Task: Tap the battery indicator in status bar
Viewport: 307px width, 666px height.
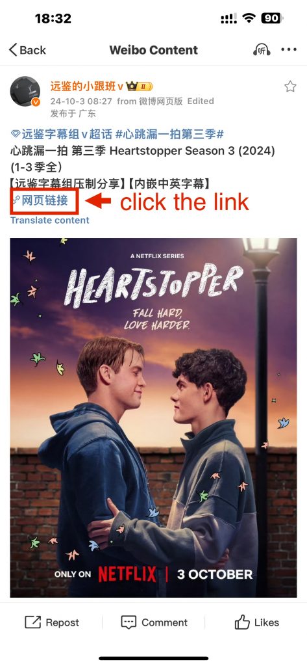Action: (272, 18)
